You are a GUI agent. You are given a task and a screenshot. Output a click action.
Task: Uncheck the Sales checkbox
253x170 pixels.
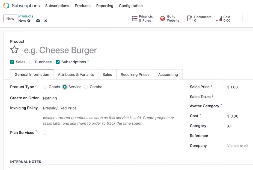tap(12, 62)
